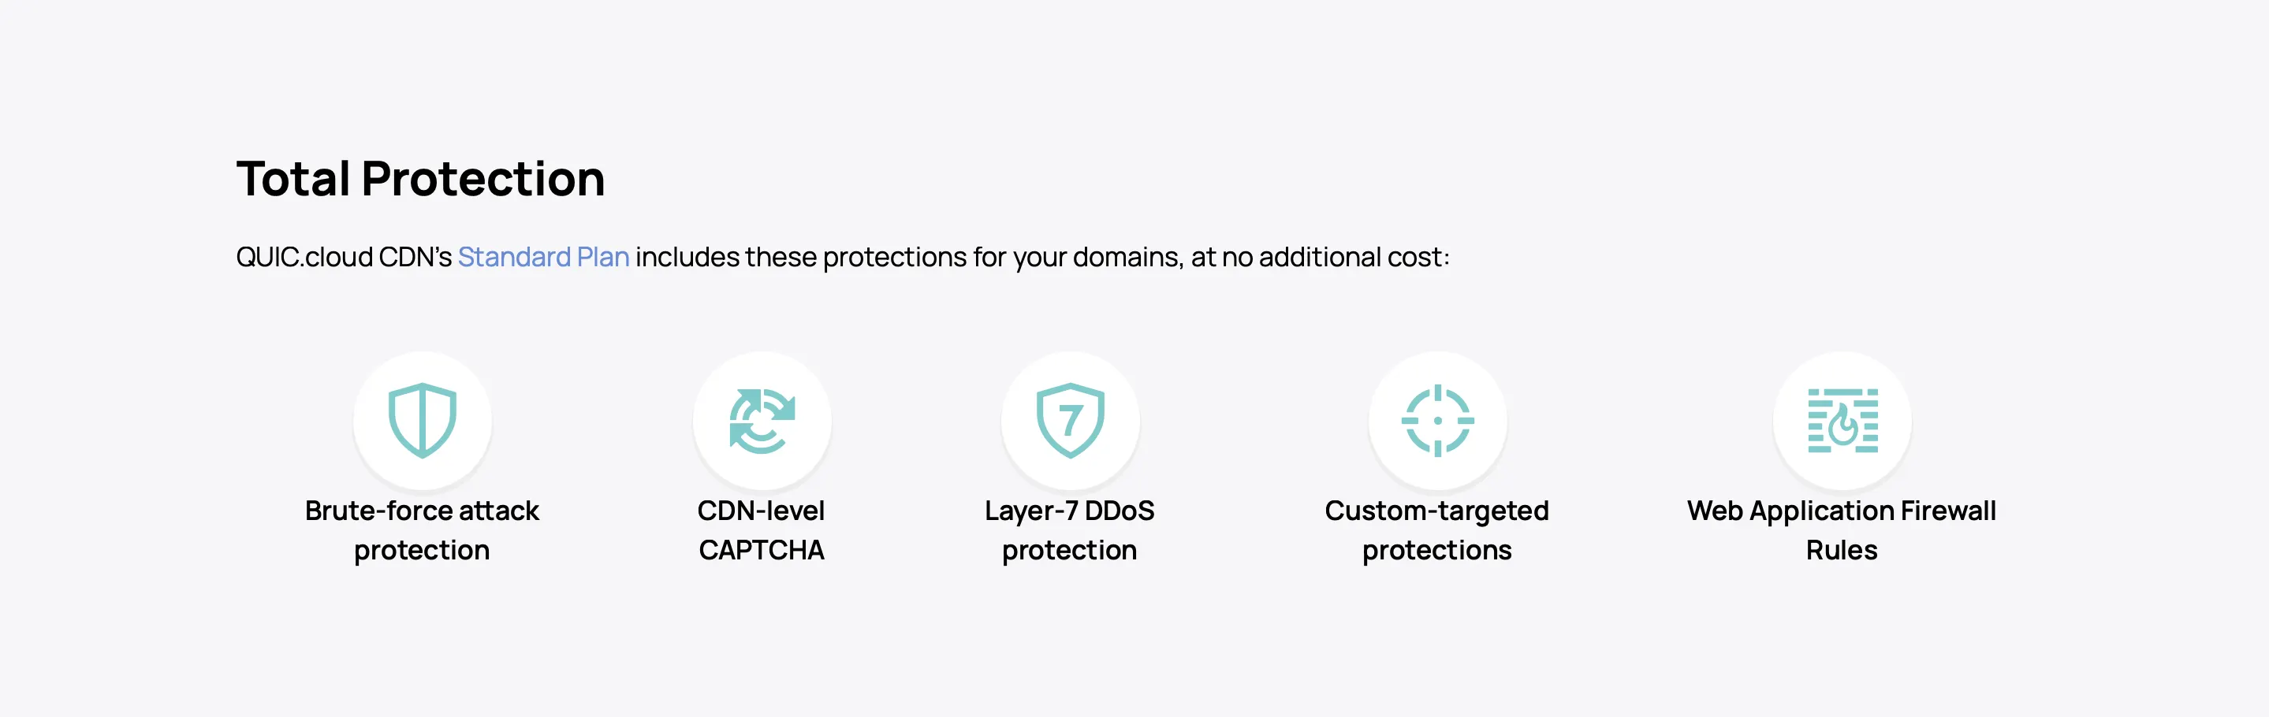Click the brute-force attack shield icon
2269x717 pixels.
[x=422, y=421]
